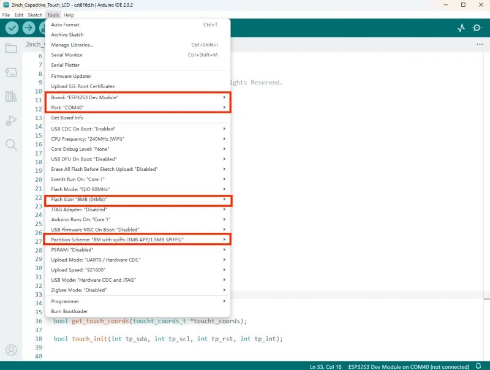This screenshot has height=370, width=490.
Task: Expand the Port COM40 submenu
Action: click(137, 107)
